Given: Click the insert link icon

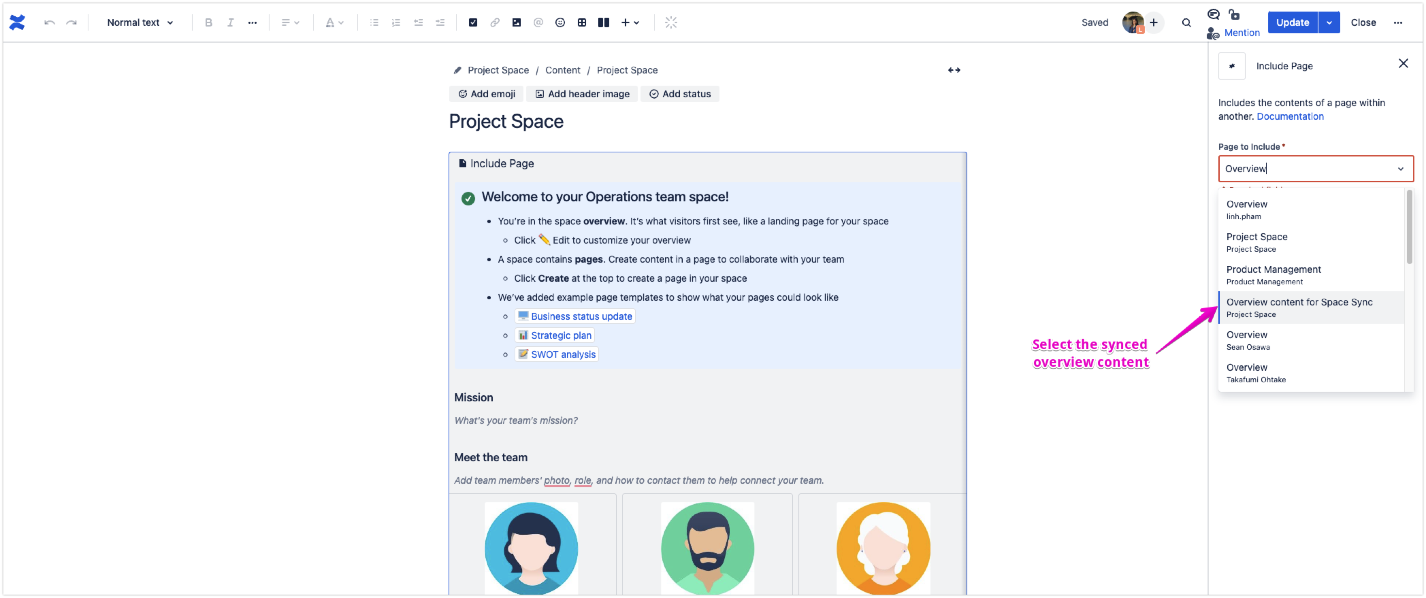Looking at the screenshot, I should pos(495,23).
